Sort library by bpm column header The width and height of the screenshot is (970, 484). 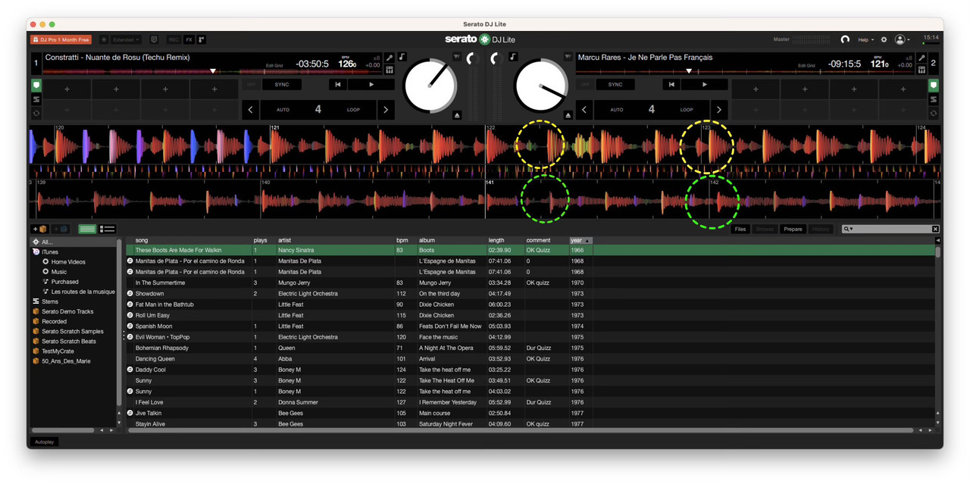pos(405,240)
